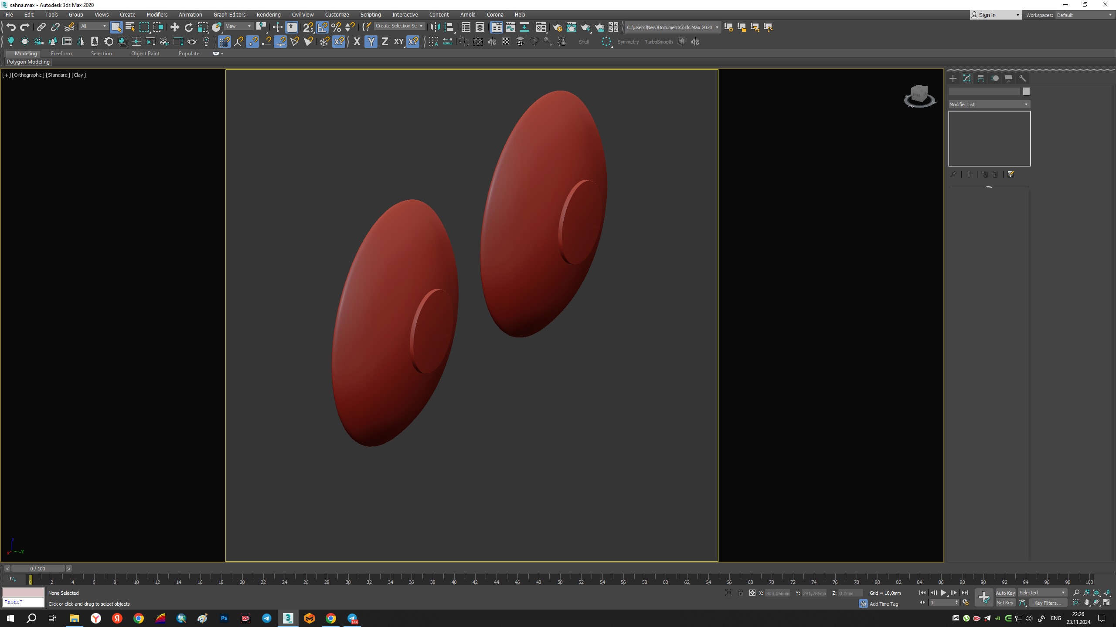
Task: Open the selection filter All dropdown
Action: click(93, 27)
